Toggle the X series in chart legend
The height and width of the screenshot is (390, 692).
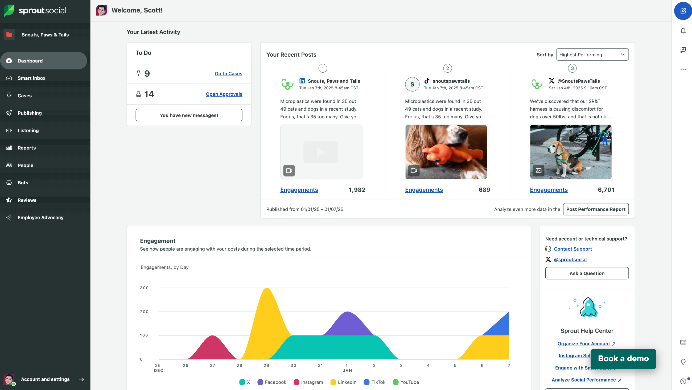click(244, 382)
